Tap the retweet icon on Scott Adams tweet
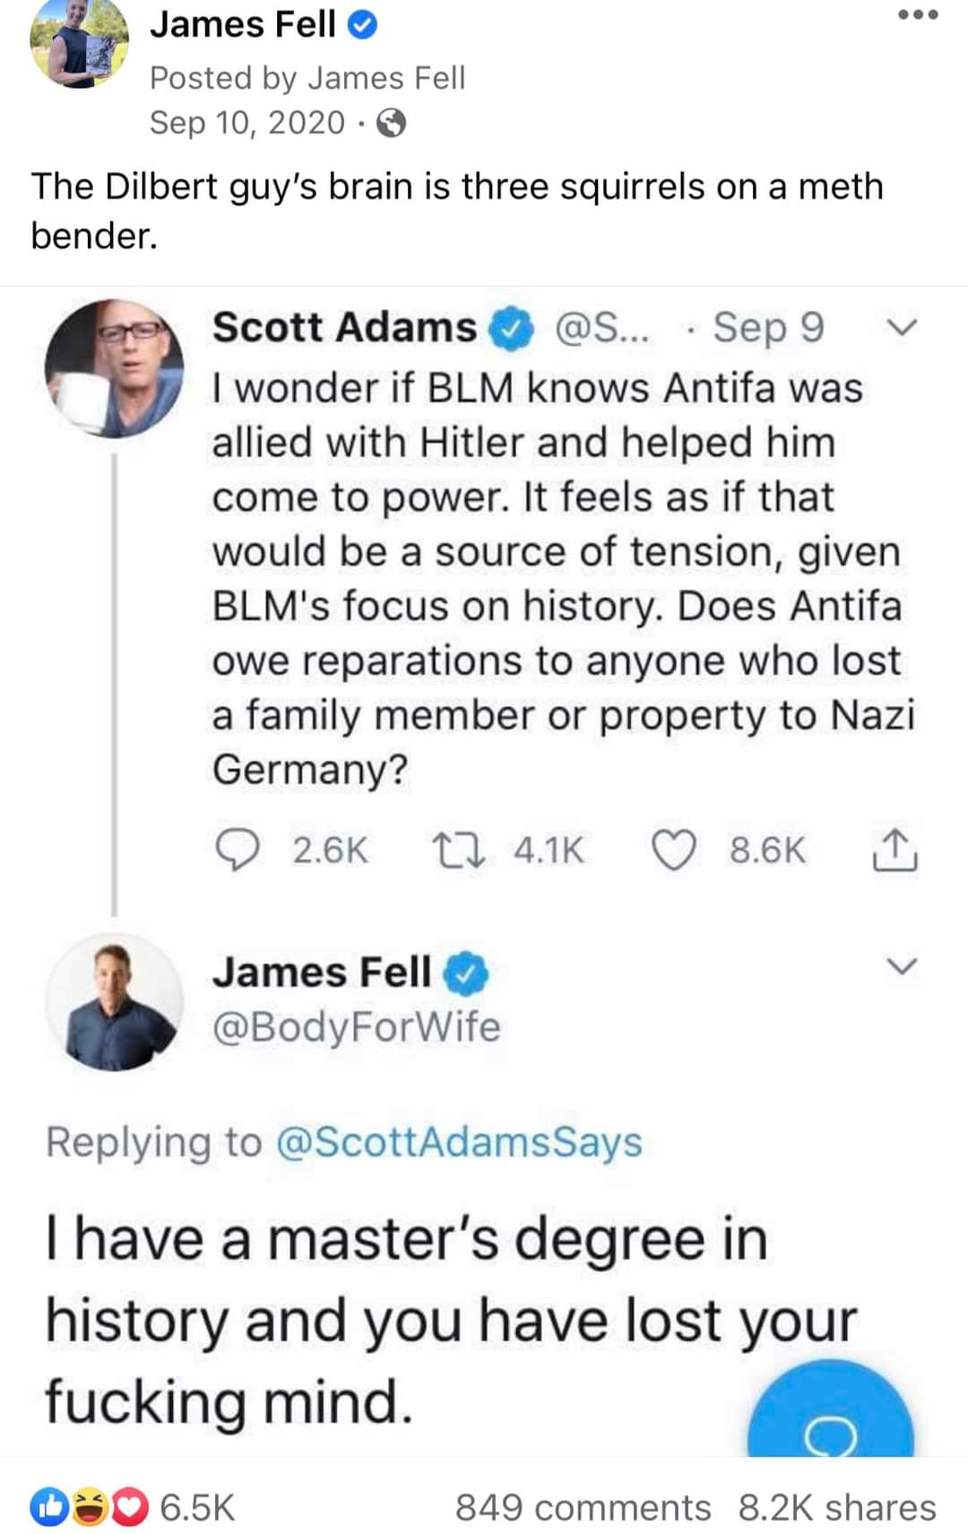Screen dimensions: 968x1534 459,849
